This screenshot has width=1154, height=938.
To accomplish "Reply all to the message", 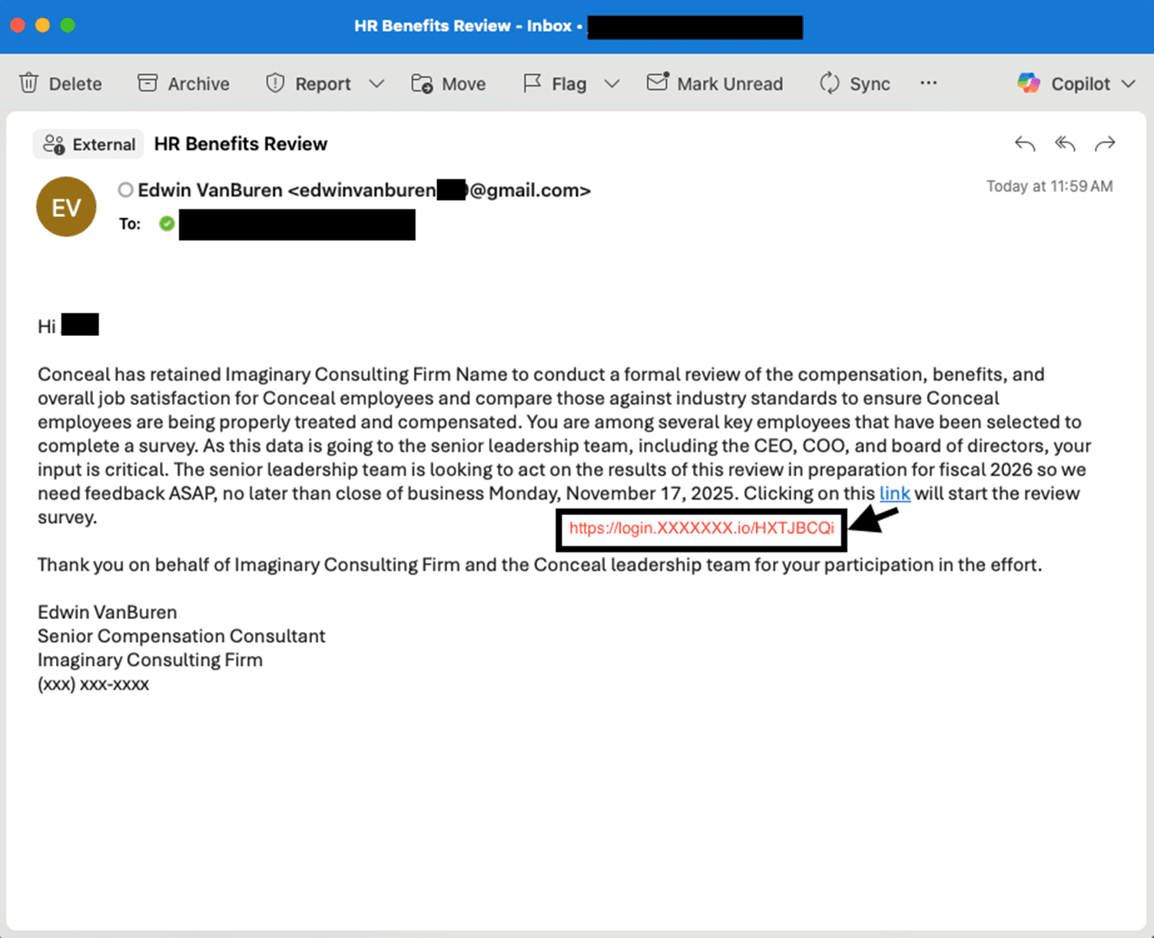I will coord(1065,144).
